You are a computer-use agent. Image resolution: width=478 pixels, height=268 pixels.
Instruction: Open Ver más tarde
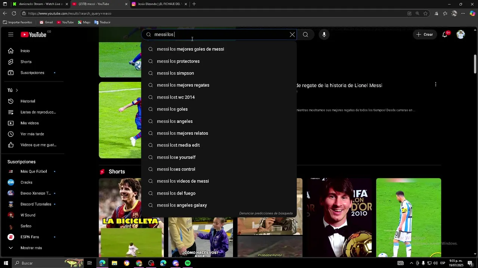(32, 134)
